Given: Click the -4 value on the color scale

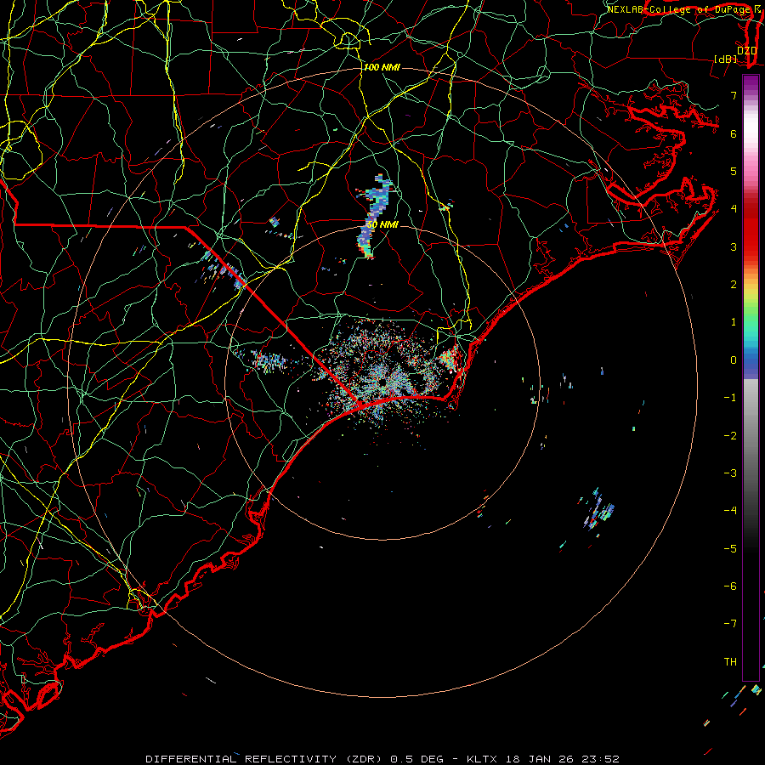Looking at the screenshot, I should pos(730,511).
